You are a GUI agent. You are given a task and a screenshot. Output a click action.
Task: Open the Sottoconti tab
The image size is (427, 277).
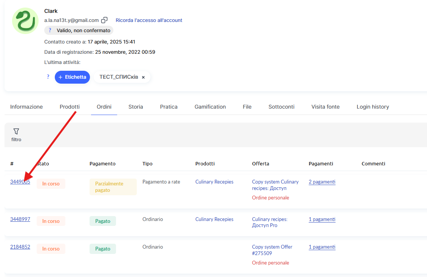pyautogui.click(x=282, y=107)
